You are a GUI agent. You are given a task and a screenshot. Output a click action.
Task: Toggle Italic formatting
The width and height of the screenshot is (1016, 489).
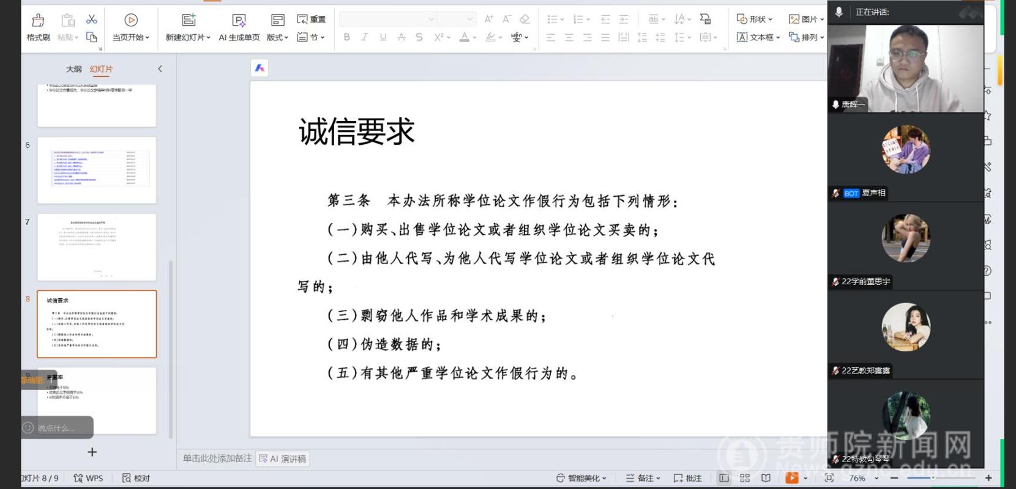(365, 37)
